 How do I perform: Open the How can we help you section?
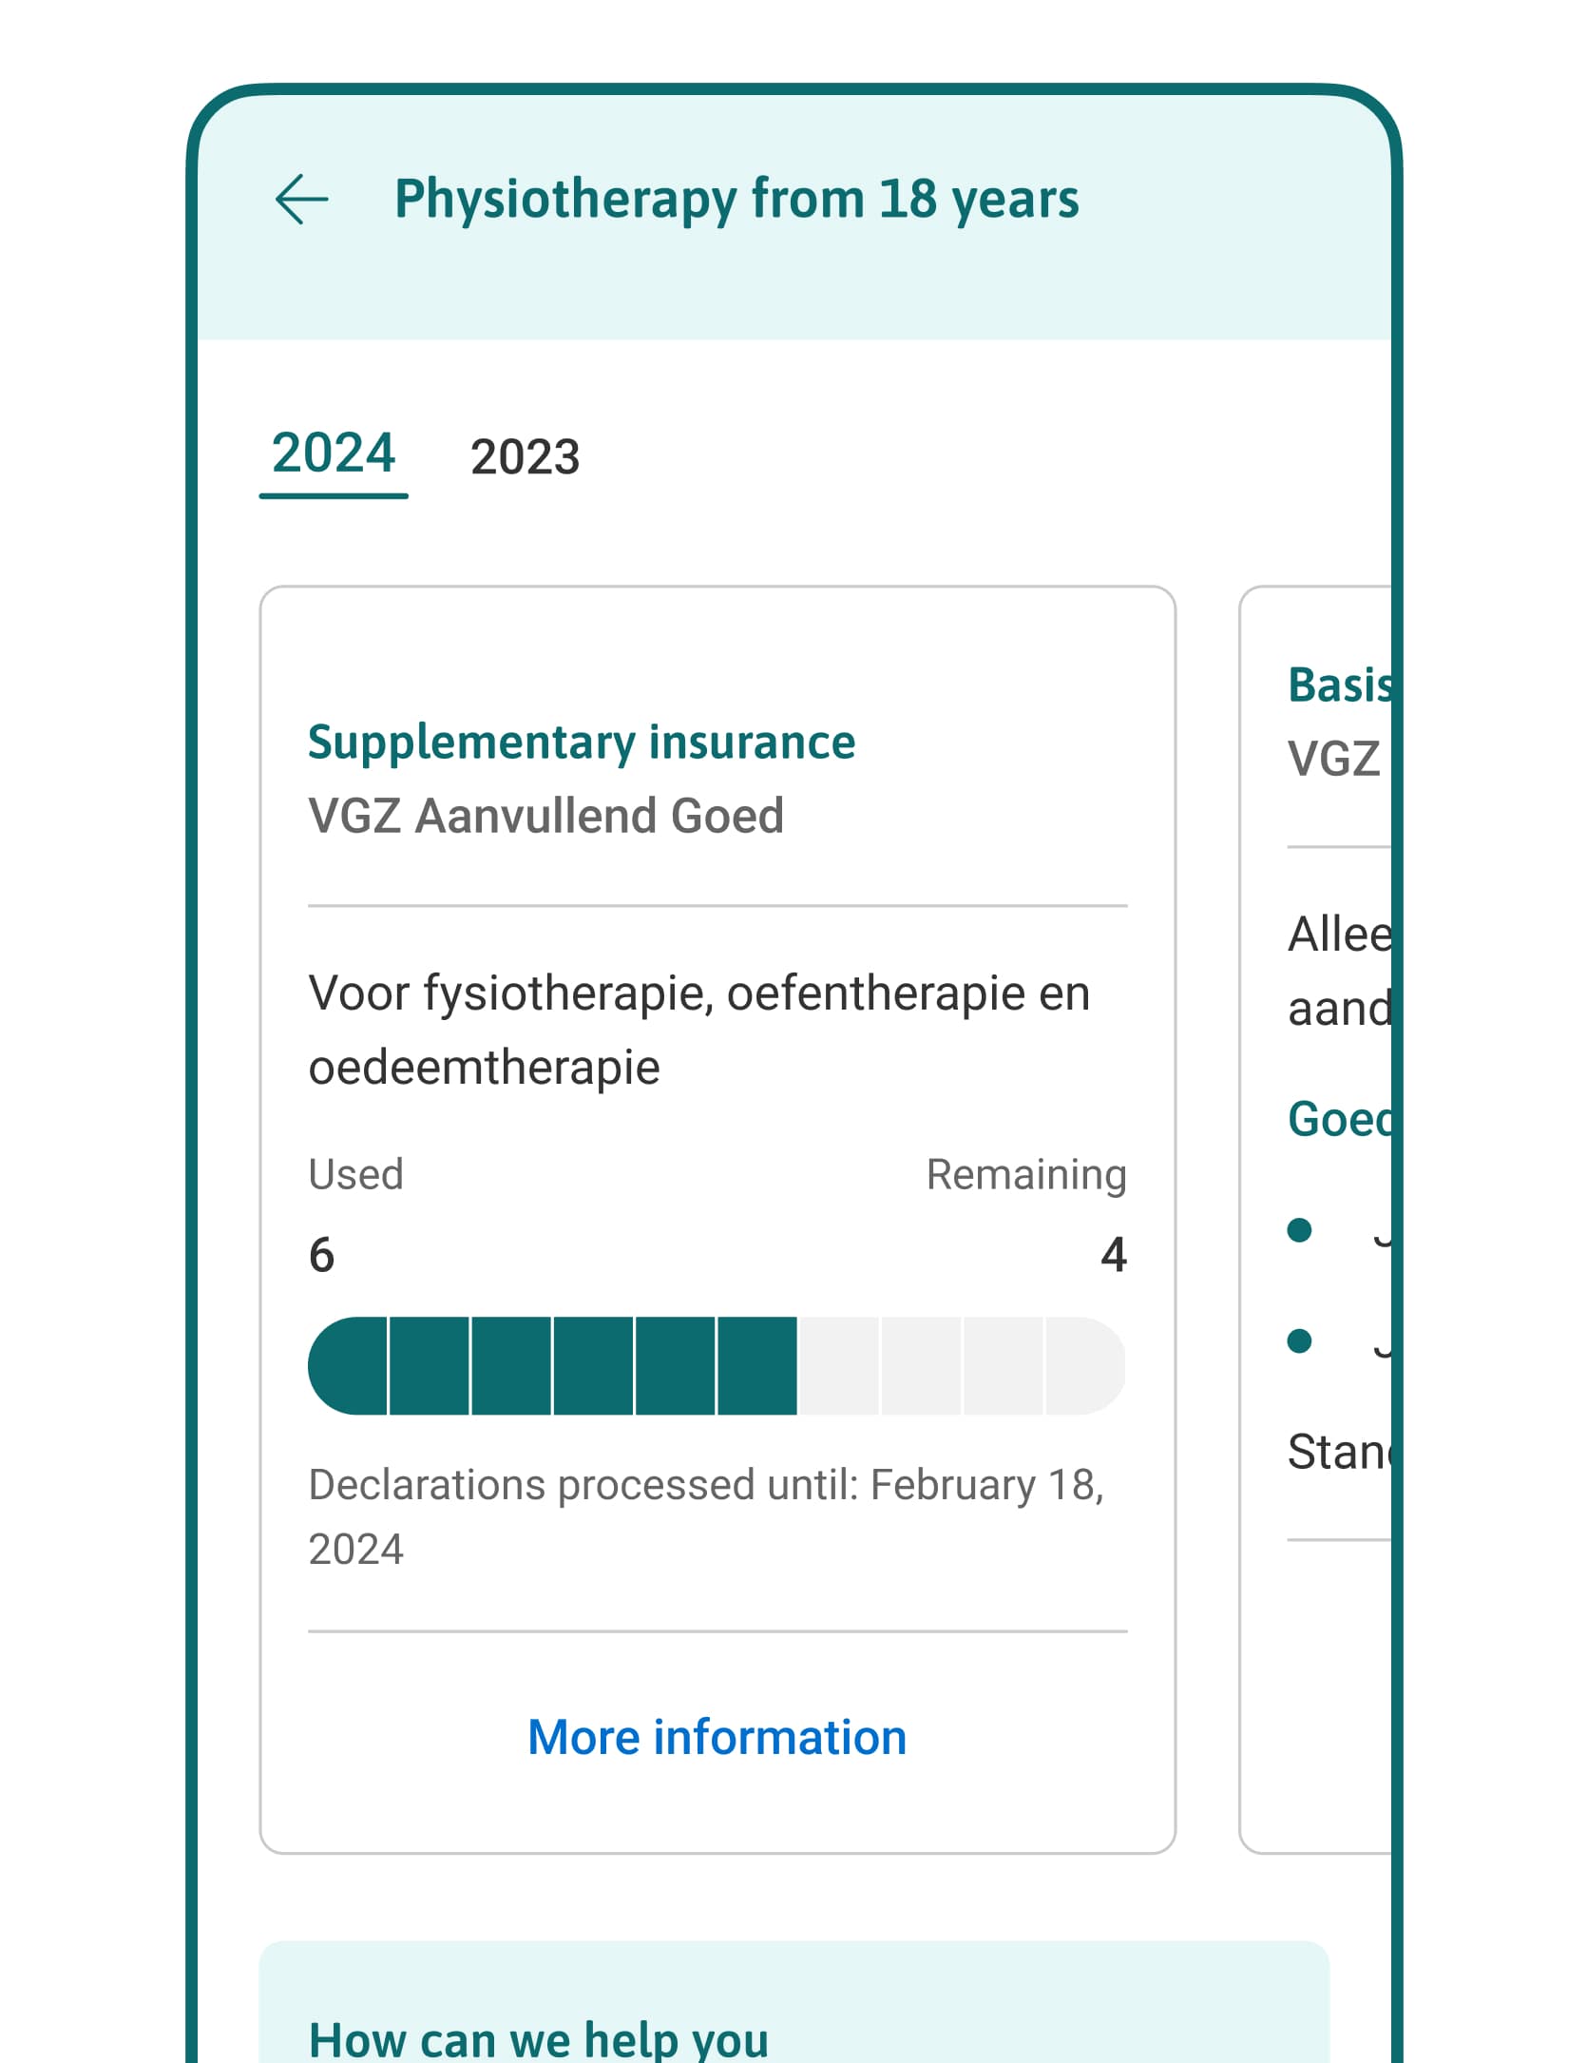pos(539,2038)
